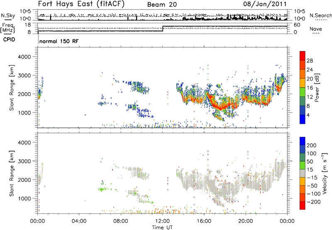The image size is (332, 230).
Task: Click the strong red echo near 17:30 in the power panel
Action: coord(221,107)
